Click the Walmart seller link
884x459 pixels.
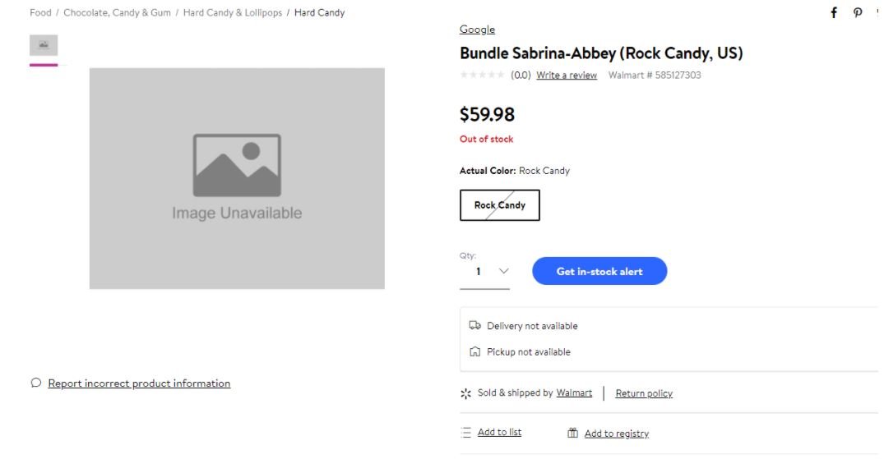point(574,392)
